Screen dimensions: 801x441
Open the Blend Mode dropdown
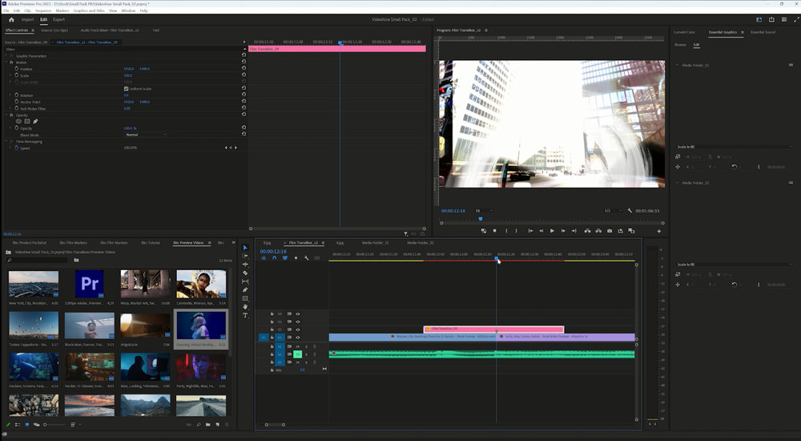pos(146,135)
